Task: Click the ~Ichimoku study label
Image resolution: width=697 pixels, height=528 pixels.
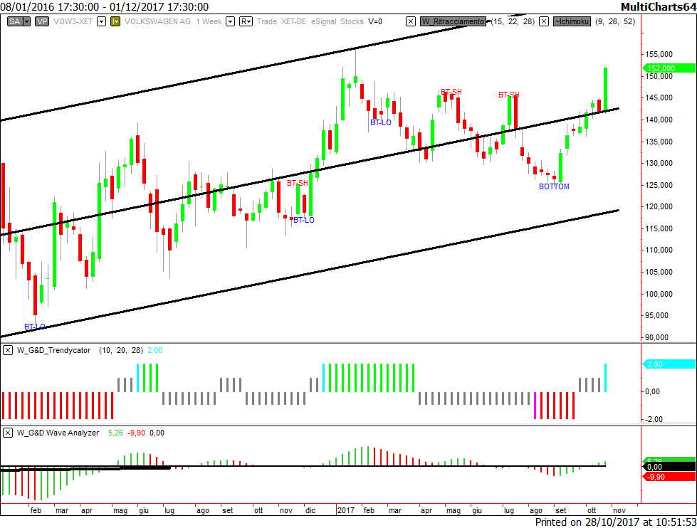Action: pos(572,21)
